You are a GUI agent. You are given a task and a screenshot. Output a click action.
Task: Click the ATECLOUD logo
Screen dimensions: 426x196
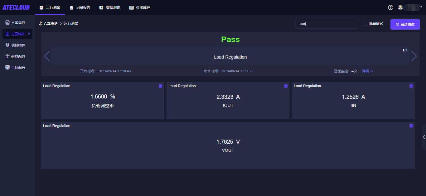pos(16,7)
